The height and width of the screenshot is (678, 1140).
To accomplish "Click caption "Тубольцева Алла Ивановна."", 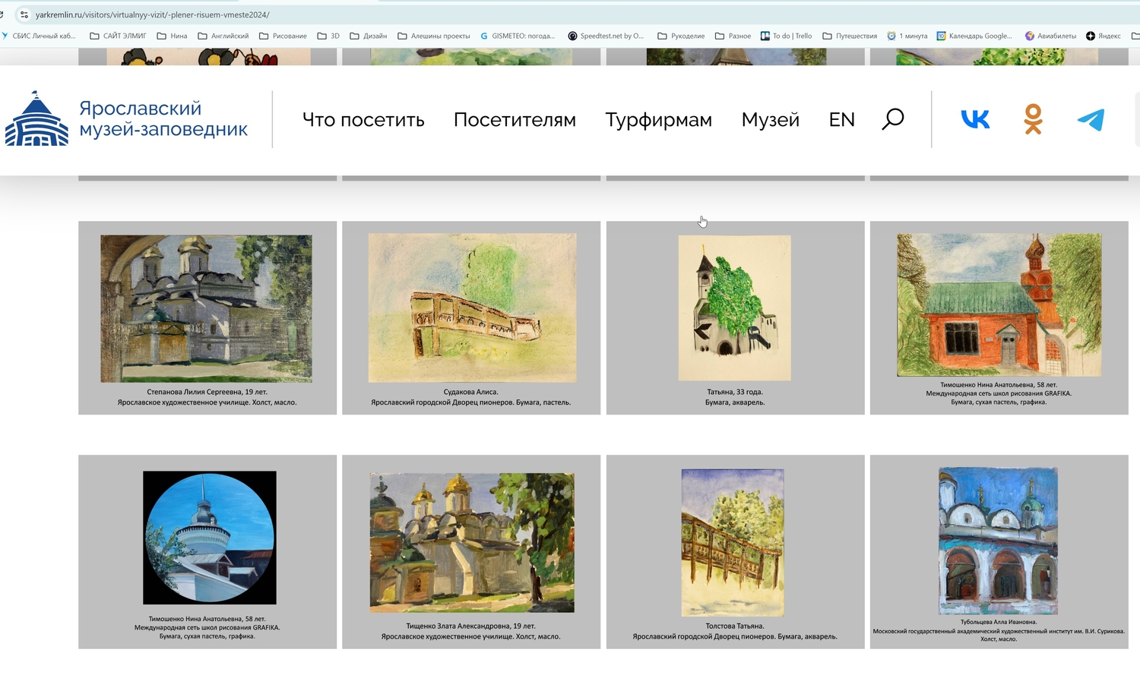I will [998, 622].
